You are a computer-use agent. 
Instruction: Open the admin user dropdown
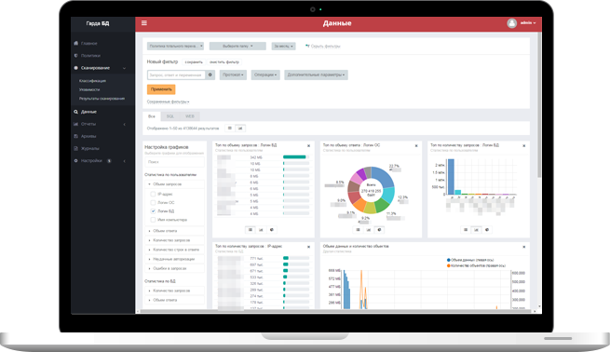(528, 23)
